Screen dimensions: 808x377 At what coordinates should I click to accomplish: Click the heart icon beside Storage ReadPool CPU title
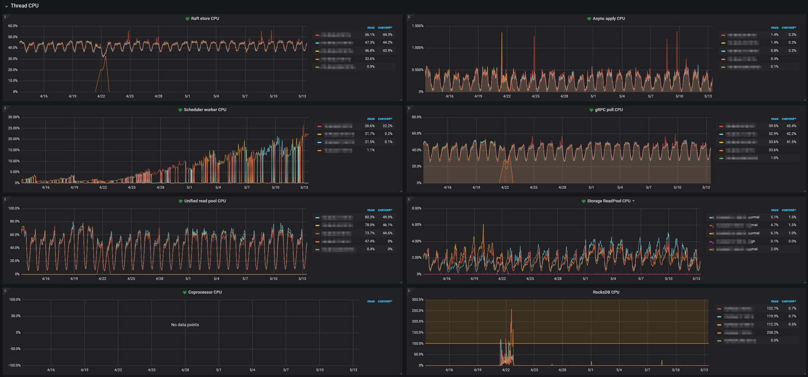583,202
